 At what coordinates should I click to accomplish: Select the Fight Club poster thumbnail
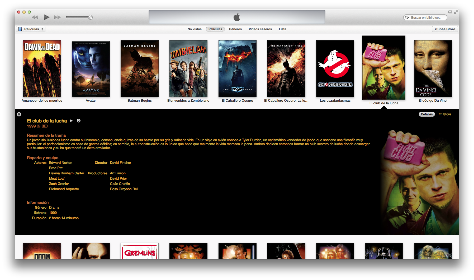tap(384, 68)
